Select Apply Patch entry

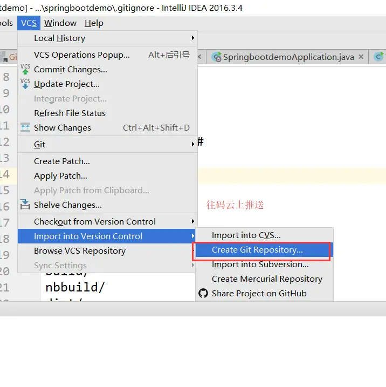[x=107, y=176]
